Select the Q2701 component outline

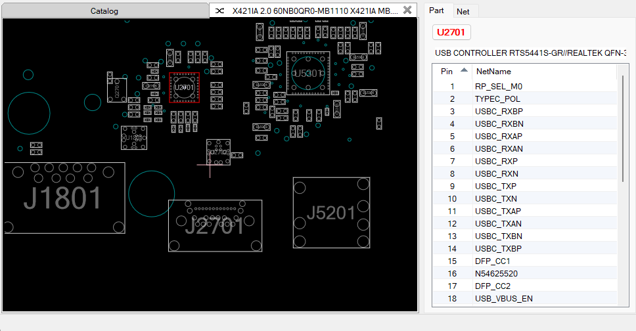(117, 90)
